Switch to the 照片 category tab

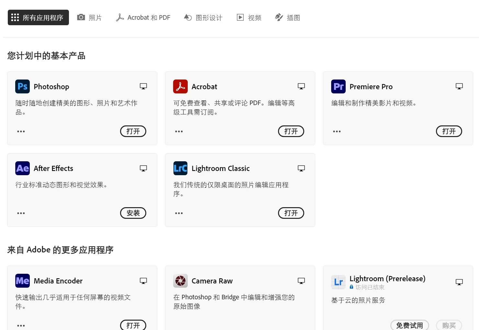(x=89, y=17)
